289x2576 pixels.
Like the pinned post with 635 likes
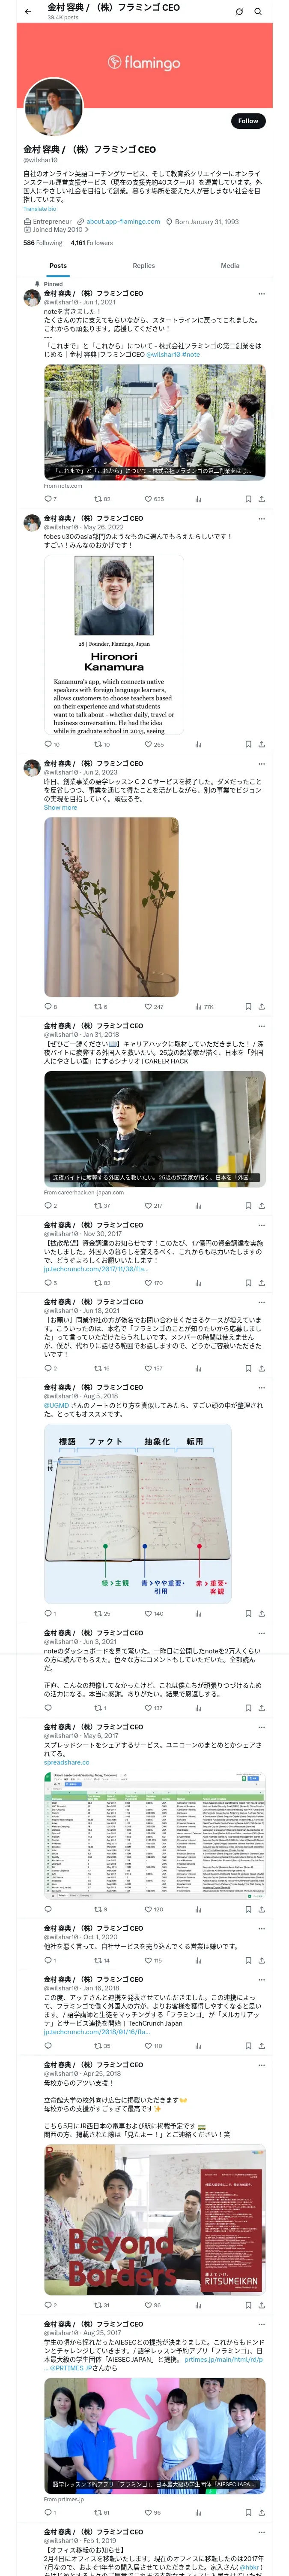point(153,499)
